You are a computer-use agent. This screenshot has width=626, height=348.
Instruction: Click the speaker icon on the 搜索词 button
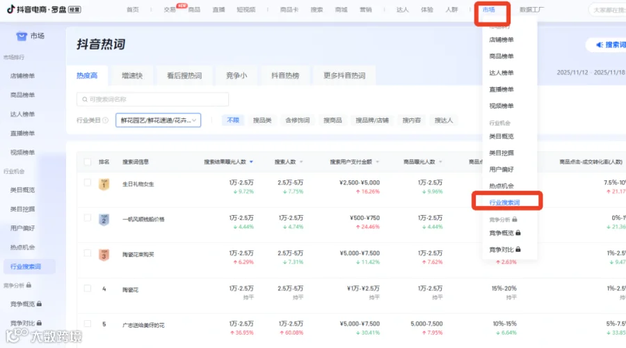click(600, 45)
